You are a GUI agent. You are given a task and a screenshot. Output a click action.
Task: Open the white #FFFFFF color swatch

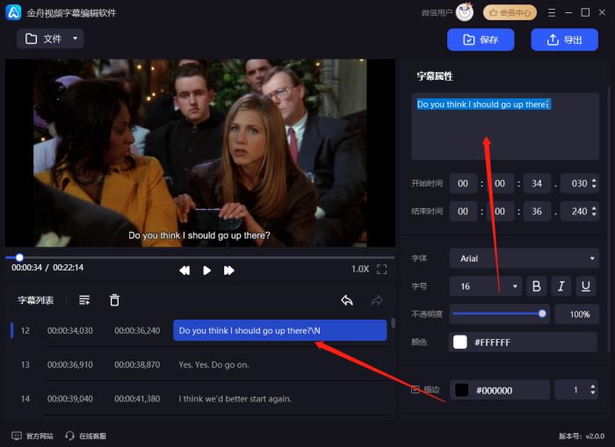coord(460,342)
